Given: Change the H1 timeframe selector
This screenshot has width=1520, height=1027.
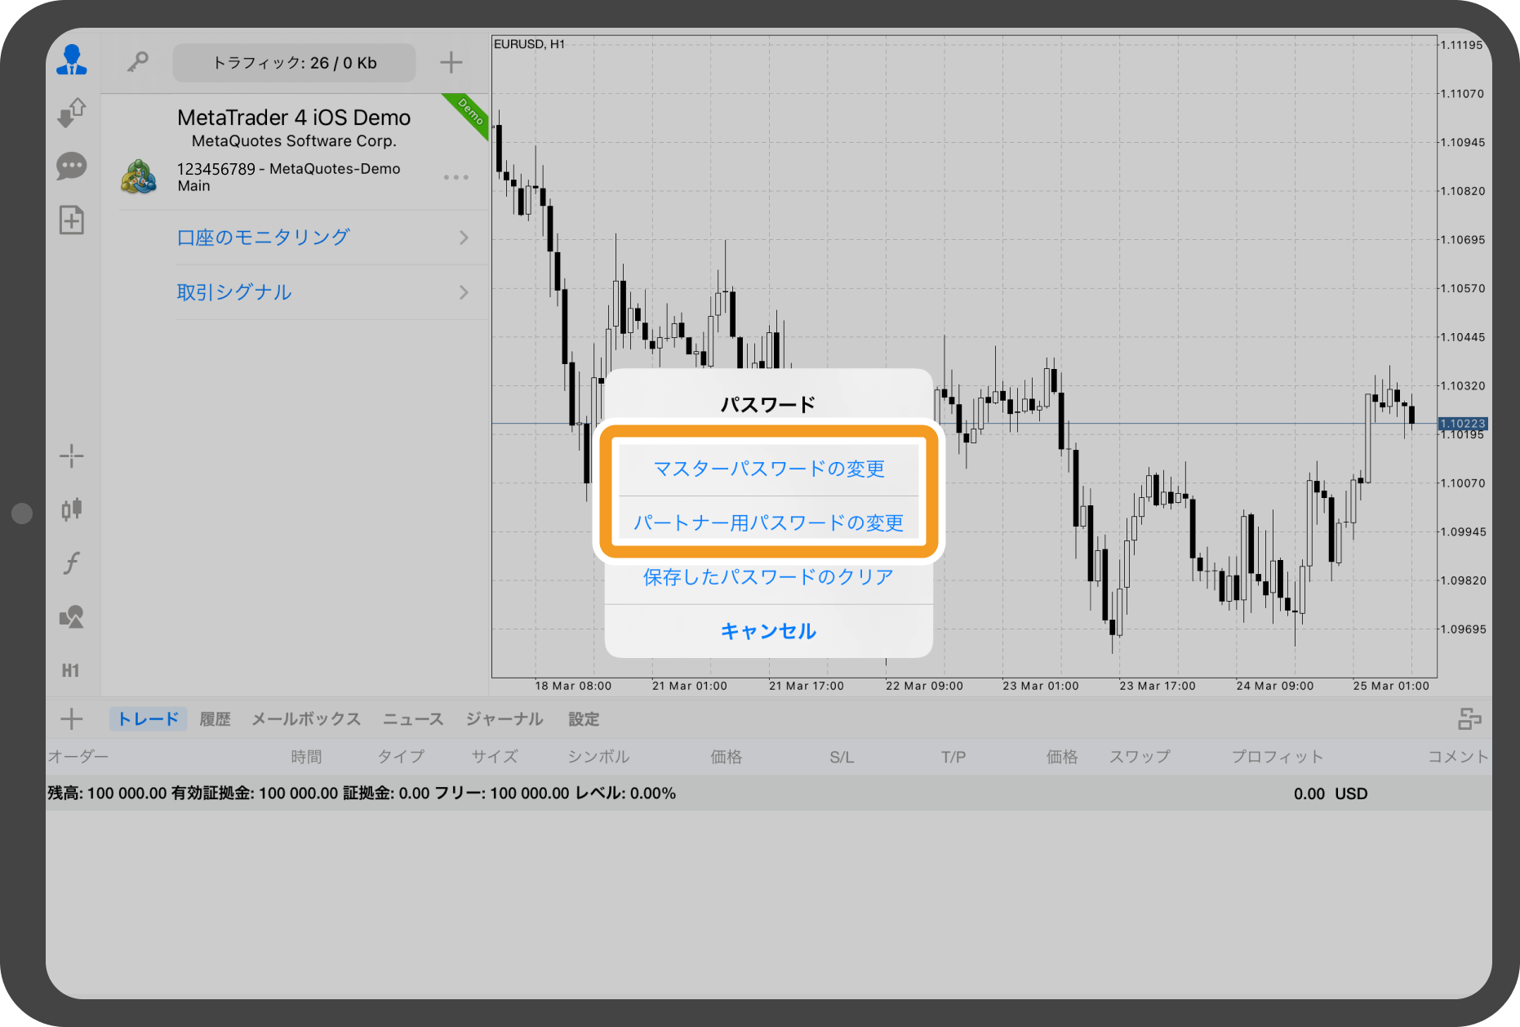Looking at the screenshot, I should tap(71, 671).
